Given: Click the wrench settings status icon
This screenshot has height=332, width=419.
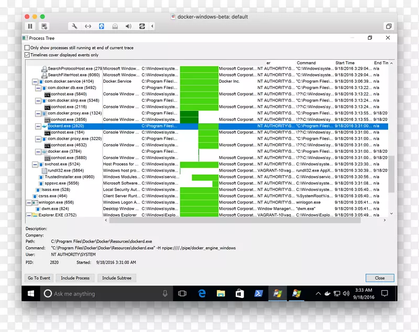Looking at the screenshot, I should tap(74, 26).
